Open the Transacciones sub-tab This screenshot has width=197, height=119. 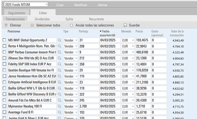[x=15, y=19]
